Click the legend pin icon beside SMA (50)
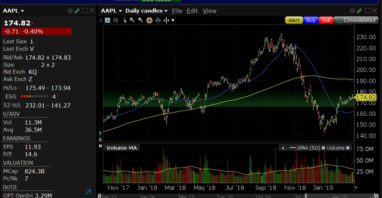Viewport: 382px width, 198px height. tap(283, 148)
